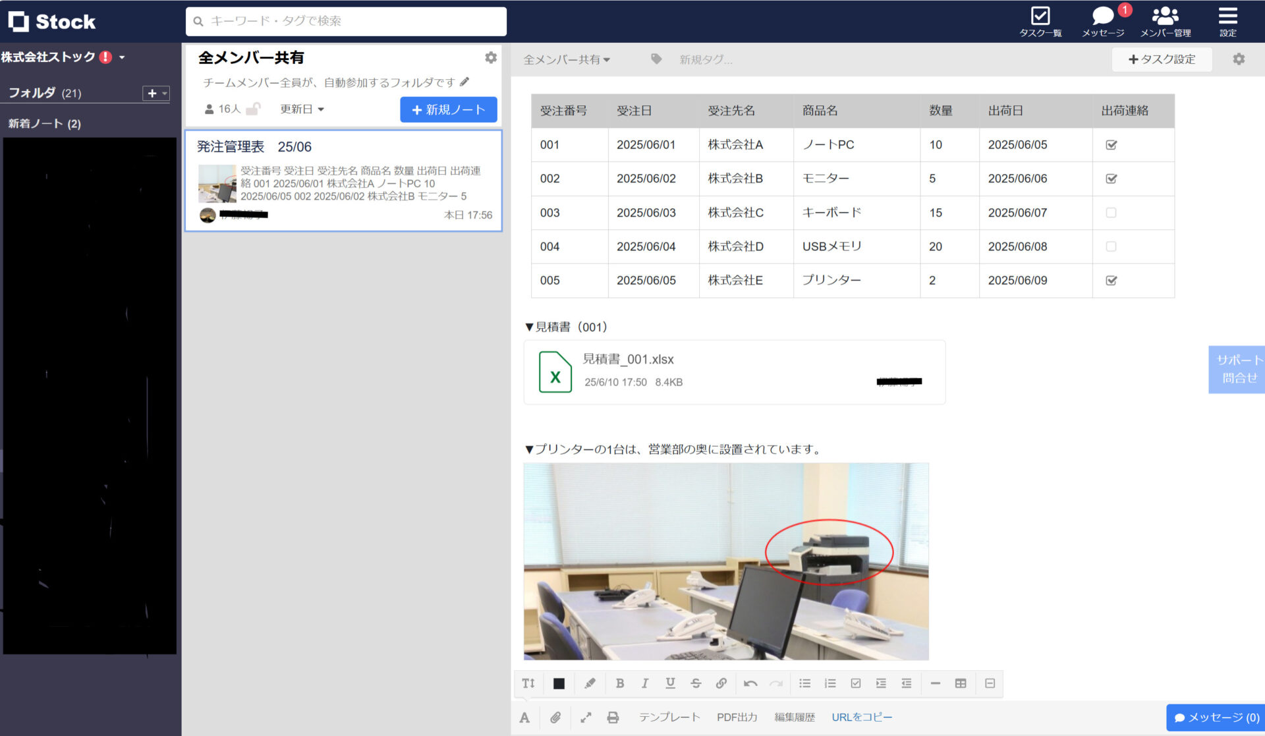Enable shipping contact for order 004
1265x736 pixels.
(x=1111, y=246)
